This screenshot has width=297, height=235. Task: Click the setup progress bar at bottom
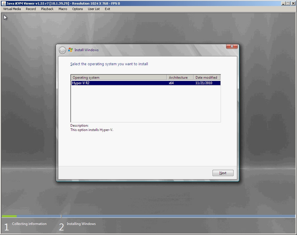coord(148,216)
